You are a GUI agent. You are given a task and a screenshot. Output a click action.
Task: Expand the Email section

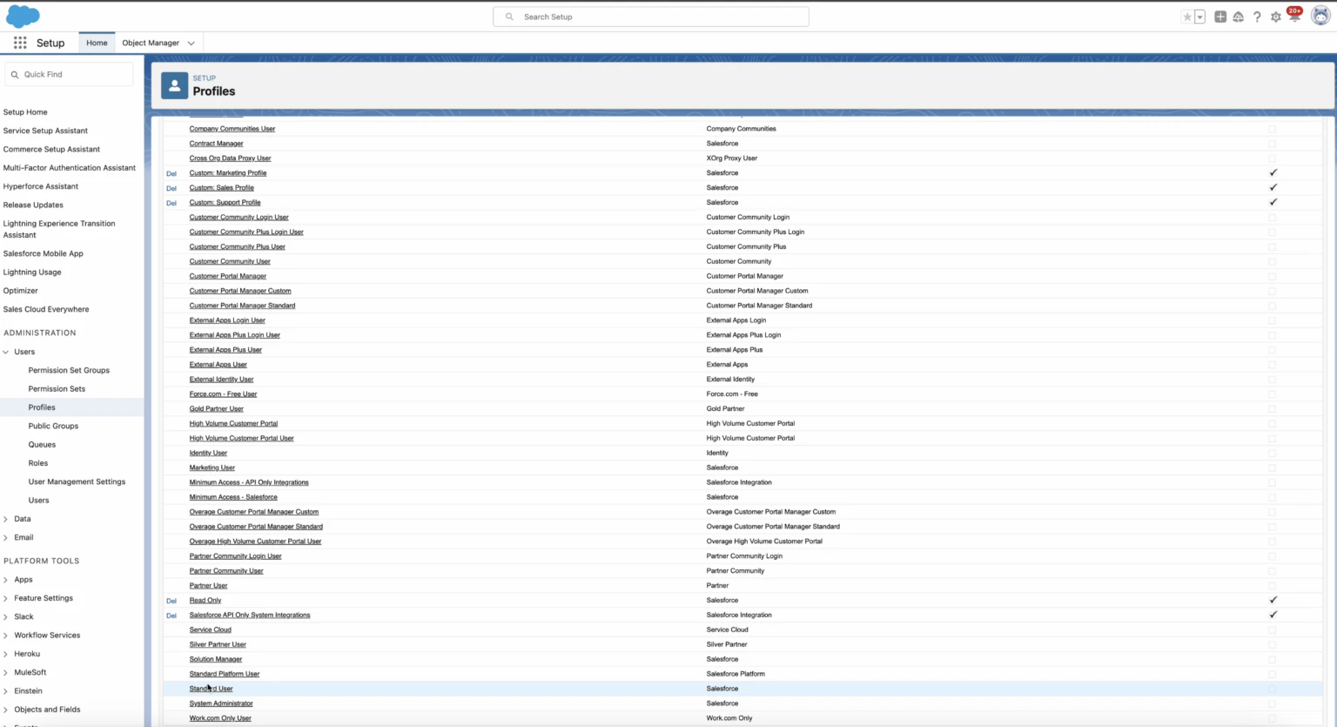point(6,537)
